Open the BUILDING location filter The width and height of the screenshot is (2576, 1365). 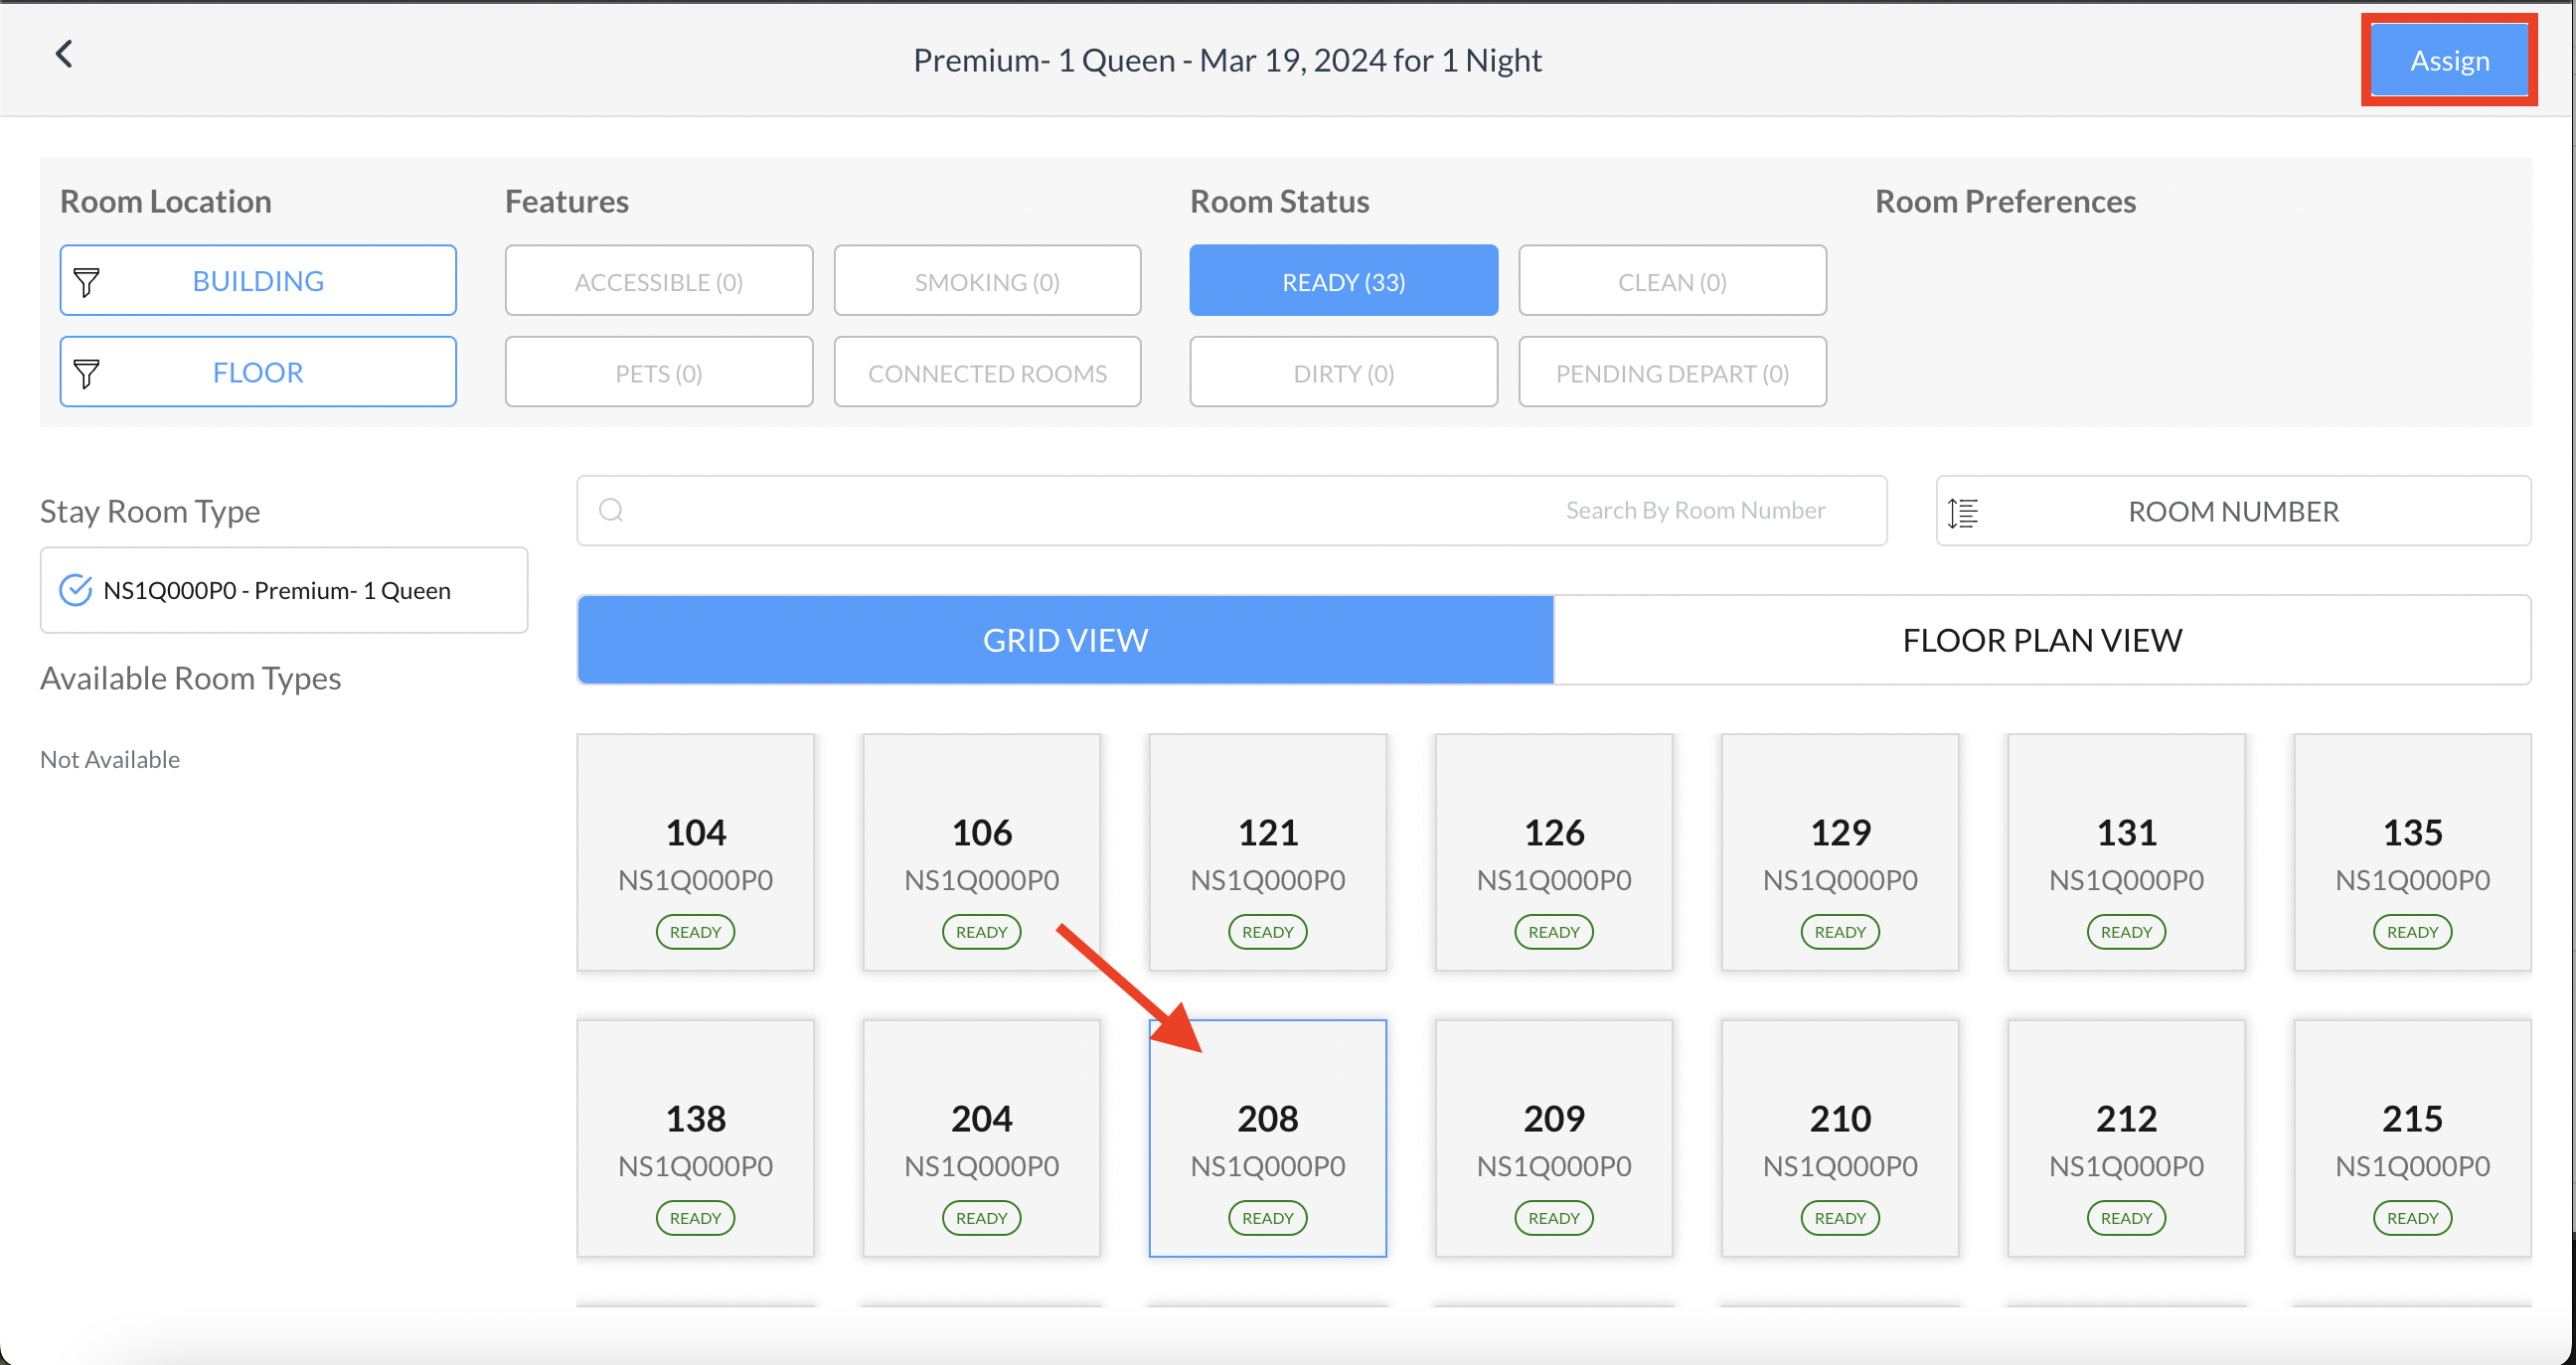click(258, 281)
